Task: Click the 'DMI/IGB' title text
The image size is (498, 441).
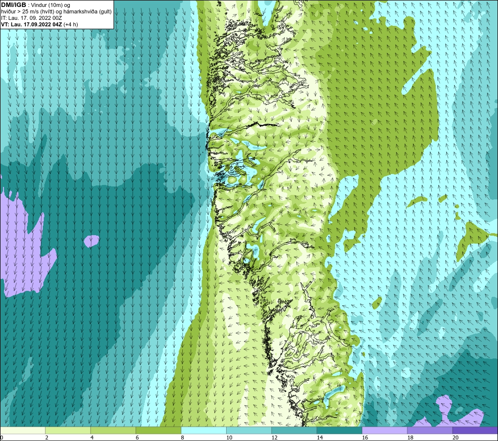Action: [x=13, y=5]
